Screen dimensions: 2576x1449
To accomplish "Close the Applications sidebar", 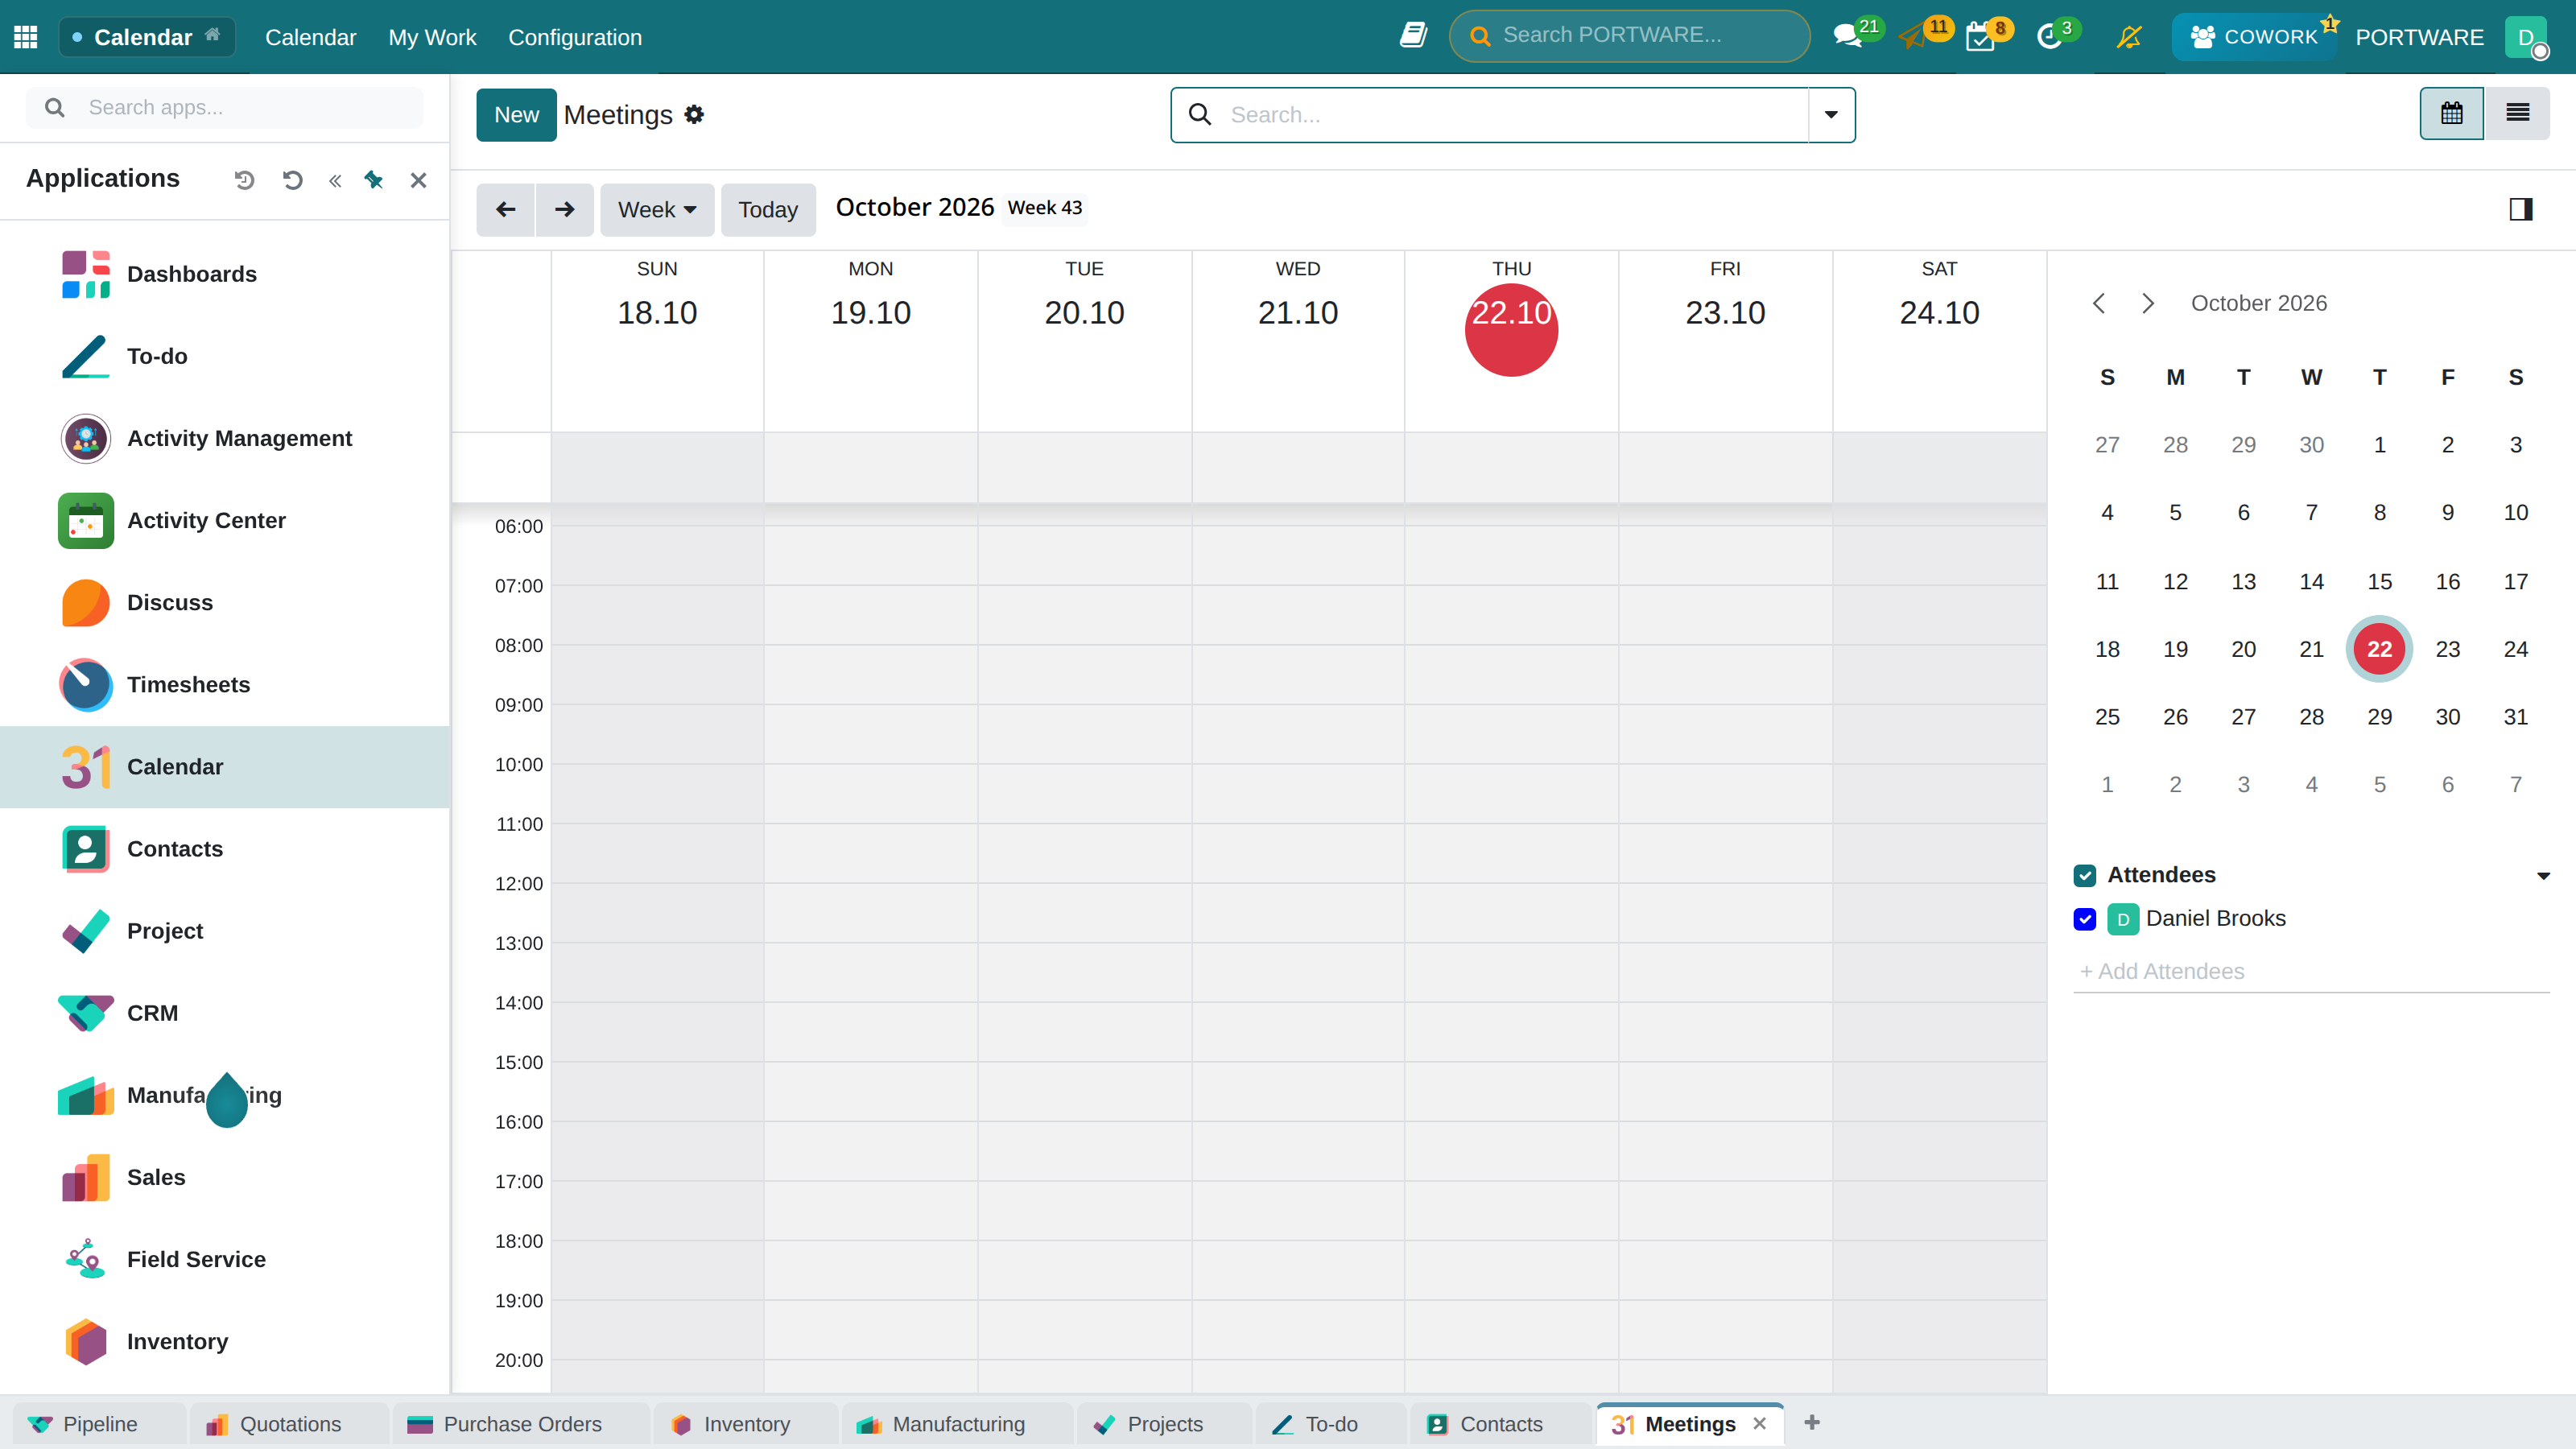I will point(418,180).
